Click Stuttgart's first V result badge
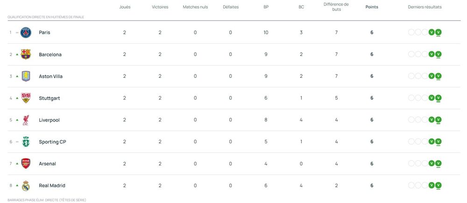This screenshot has height=203, width=467. click(x=431, y=98)
